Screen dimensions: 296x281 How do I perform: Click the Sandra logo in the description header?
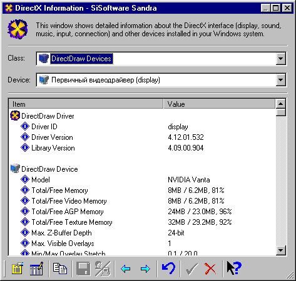point(18,29)
